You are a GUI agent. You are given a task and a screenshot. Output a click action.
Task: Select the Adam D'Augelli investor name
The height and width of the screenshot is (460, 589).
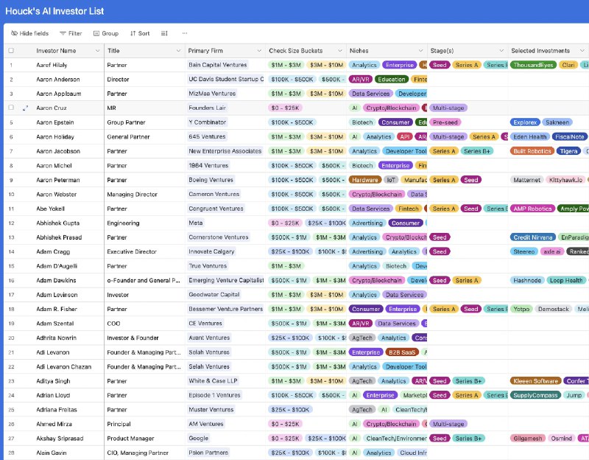coord(57,266)
